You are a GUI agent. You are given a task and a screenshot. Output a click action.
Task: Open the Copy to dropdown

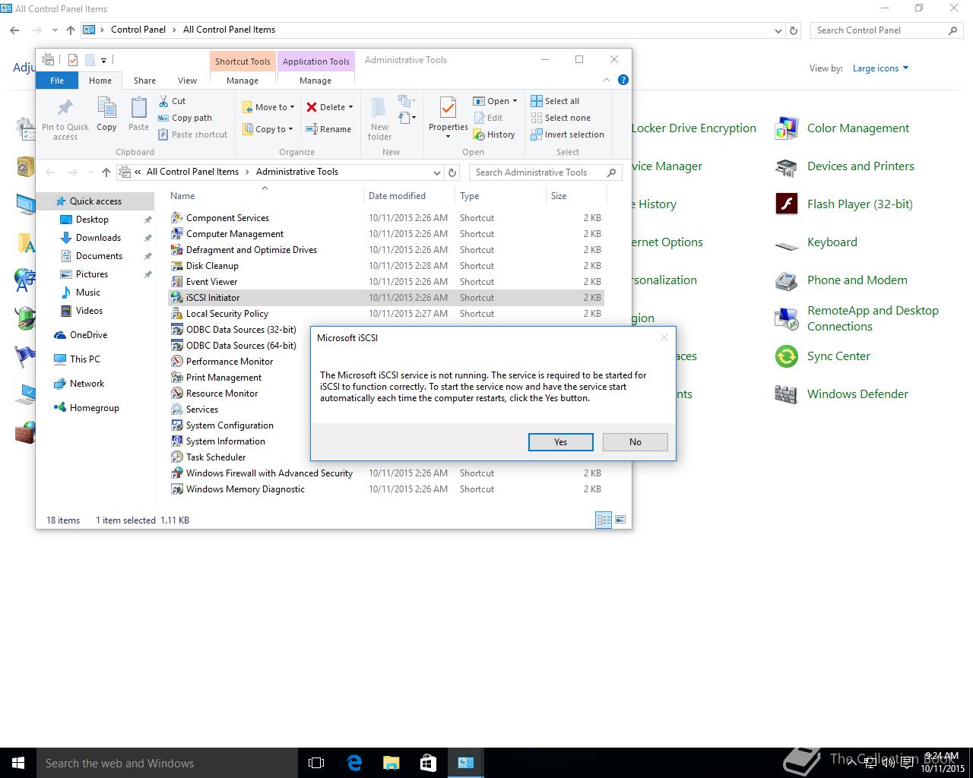pos(268,129)
